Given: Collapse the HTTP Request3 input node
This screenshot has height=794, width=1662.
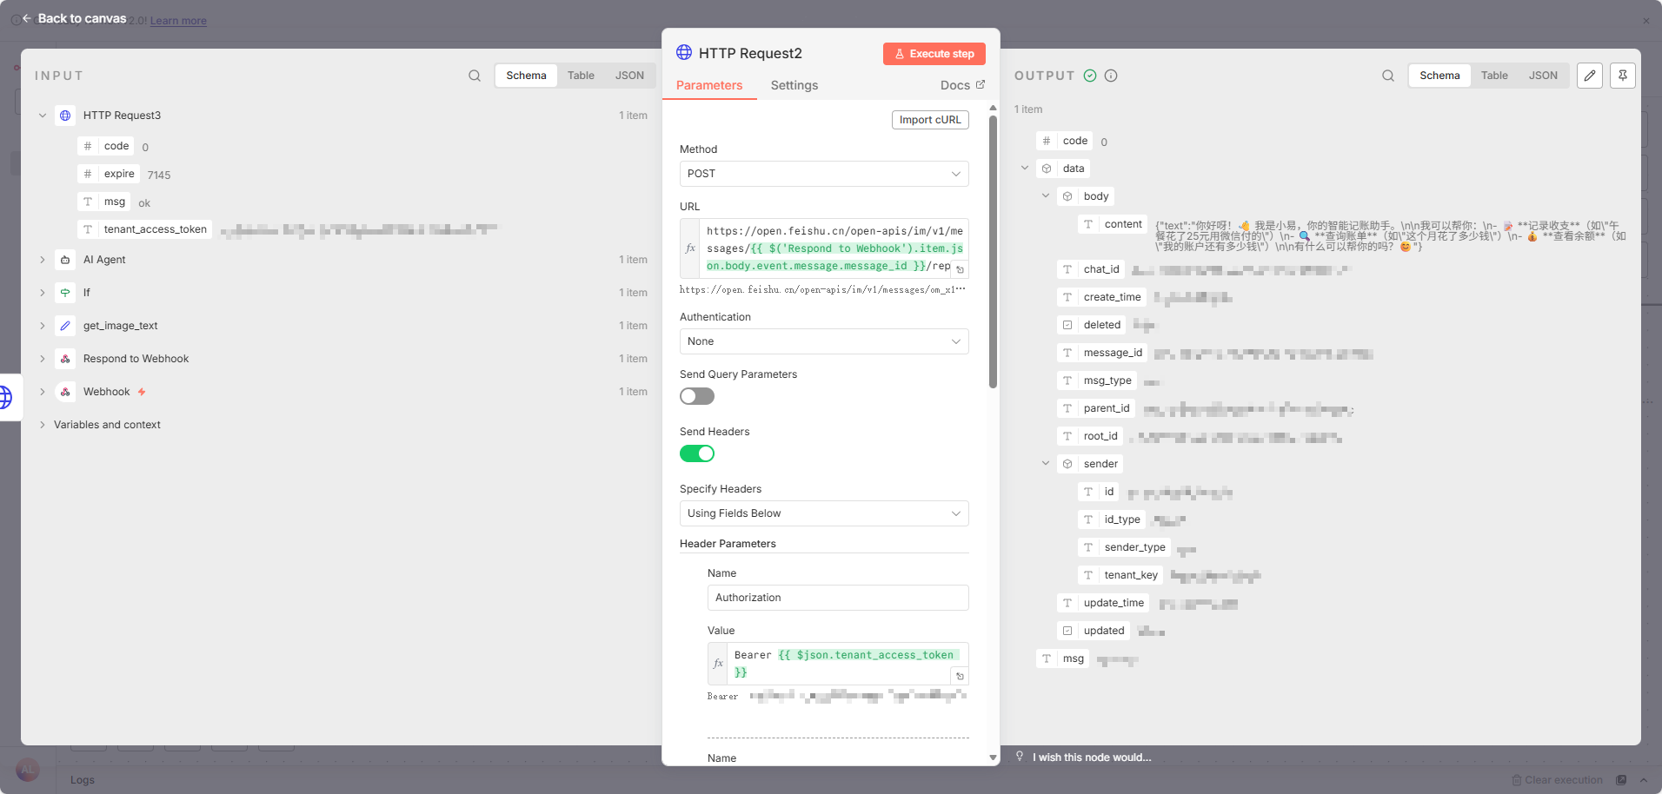Looking at the screenshot, I should 43,116.
